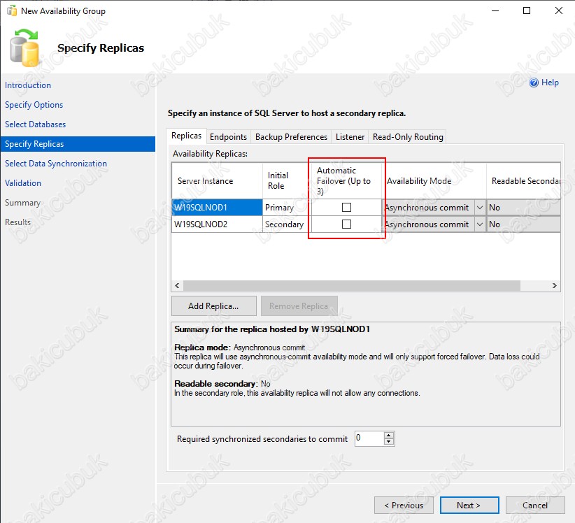Switch to the Endpoints tab
This screenshot has width=575, height=523.
pos(228,137)
